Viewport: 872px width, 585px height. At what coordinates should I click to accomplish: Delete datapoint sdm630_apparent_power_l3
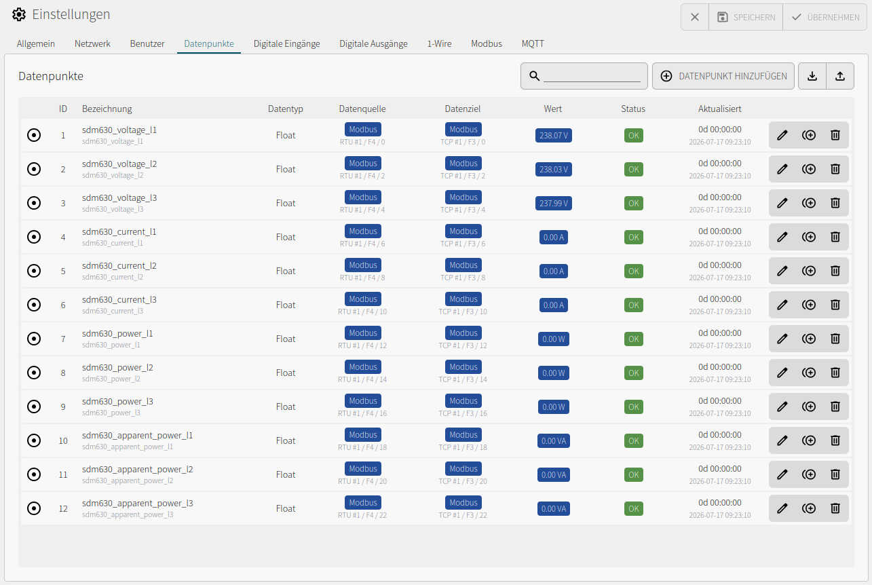[x=835, y=508]
